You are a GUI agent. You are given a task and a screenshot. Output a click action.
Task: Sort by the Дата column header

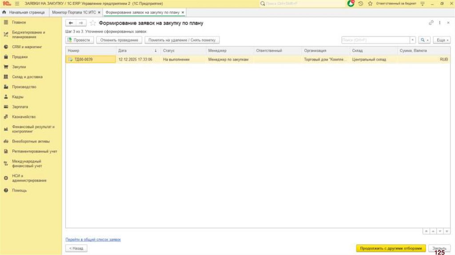tap(138, 51)
